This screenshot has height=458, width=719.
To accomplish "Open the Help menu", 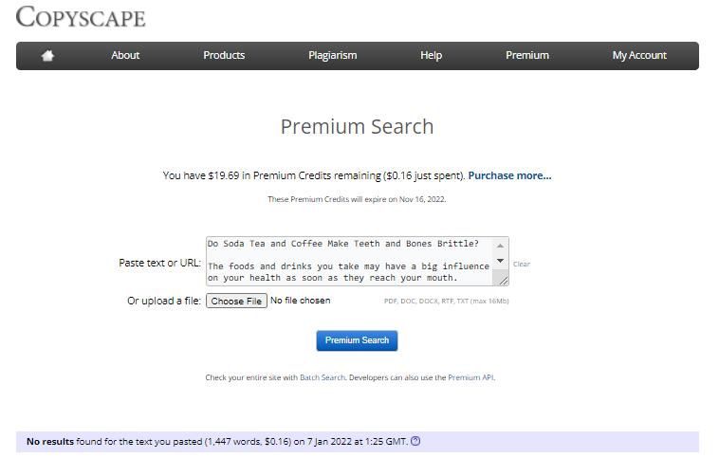I will point(431,56).
